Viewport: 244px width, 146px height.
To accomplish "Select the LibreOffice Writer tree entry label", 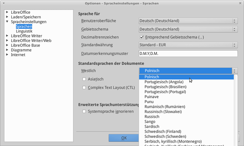I will [x=27, y=36].
